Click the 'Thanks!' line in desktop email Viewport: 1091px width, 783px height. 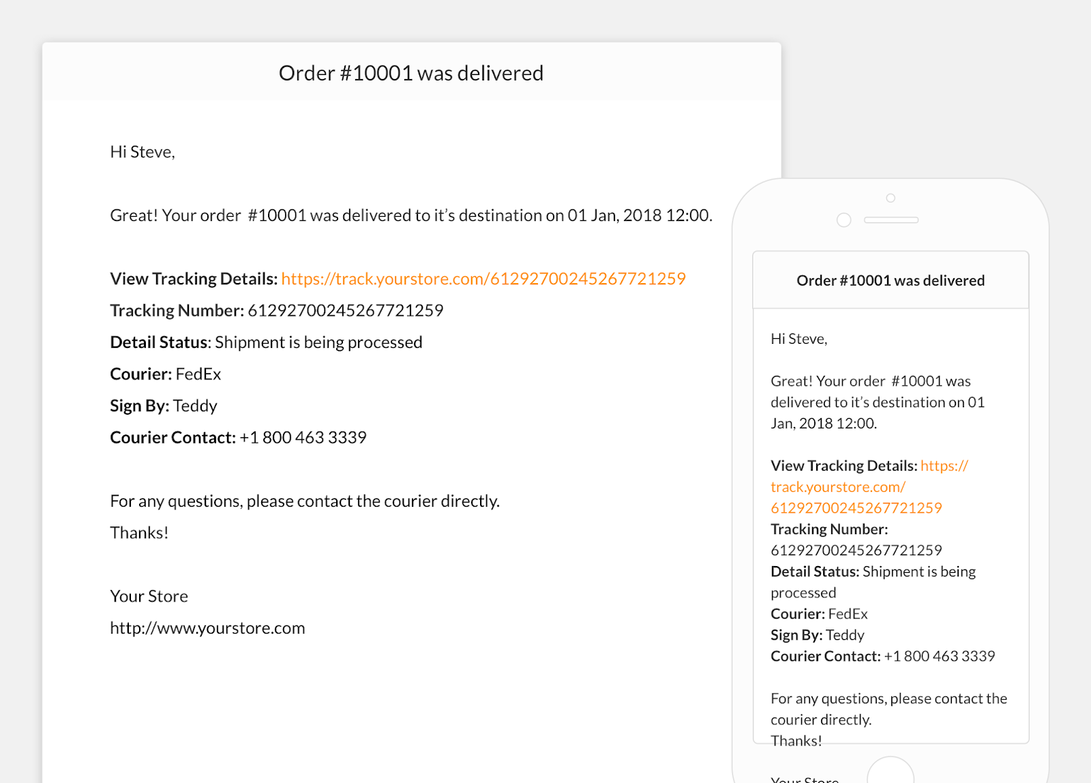click(x=139, y=533)
